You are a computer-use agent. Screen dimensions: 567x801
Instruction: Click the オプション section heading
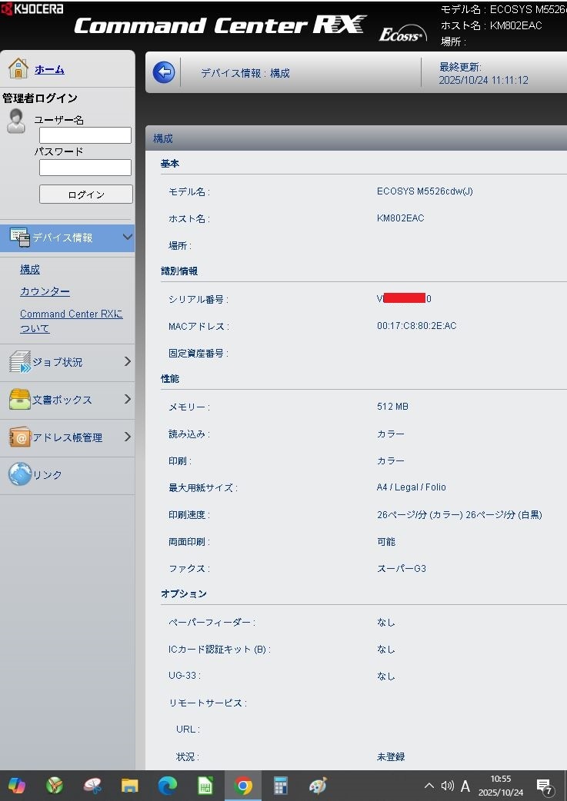coord(184,593)
